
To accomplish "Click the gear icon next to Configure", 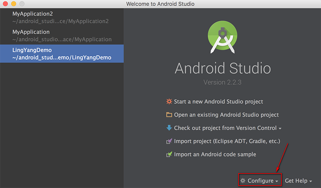I will [243, 180].
